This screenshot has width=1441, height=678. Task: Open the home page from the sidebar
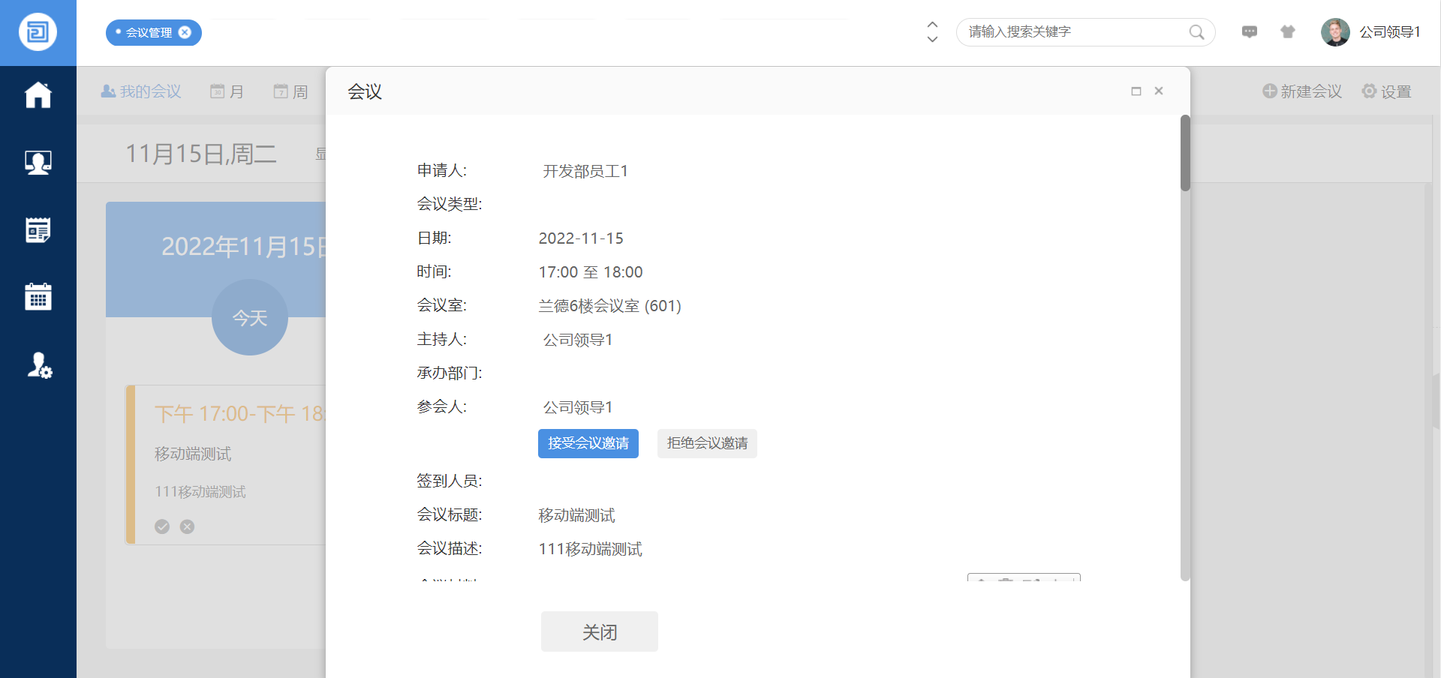[38, 95]
